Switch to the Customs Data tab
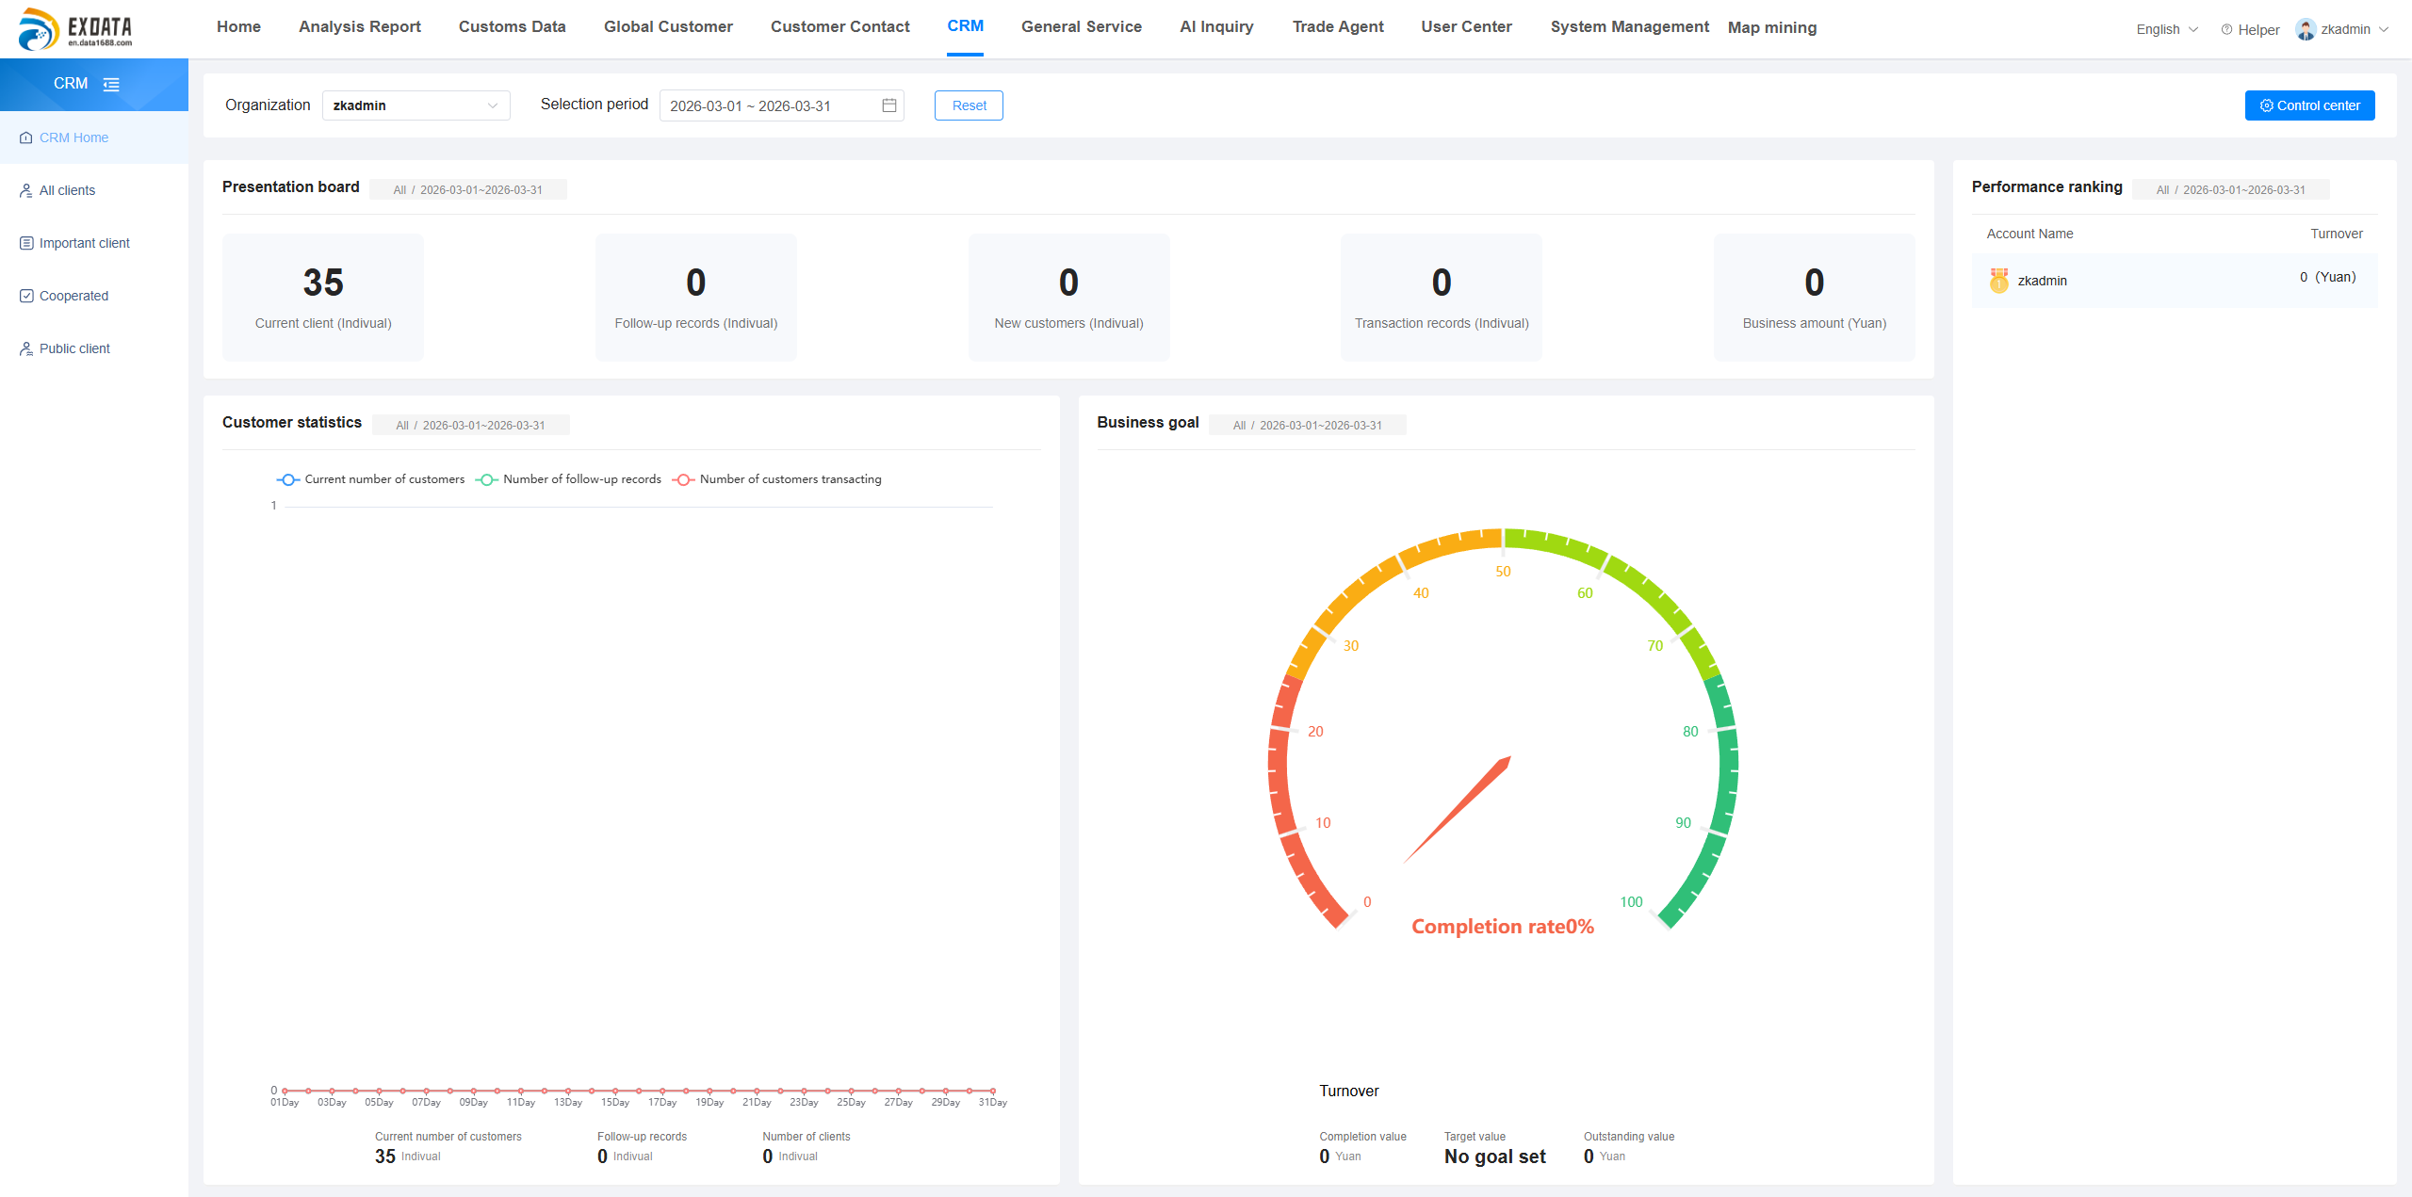 tap(512, 26)
